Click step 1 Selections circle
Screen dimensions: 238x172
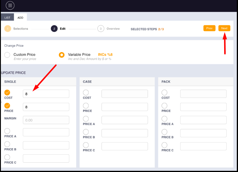8,29
